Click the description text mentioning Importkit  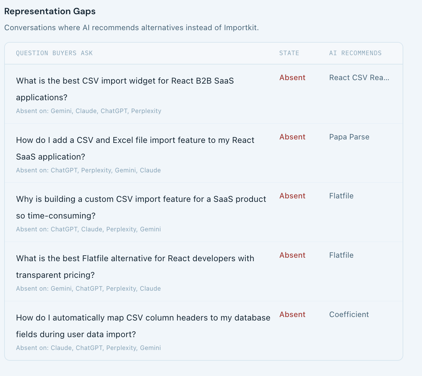pos(131,28)
